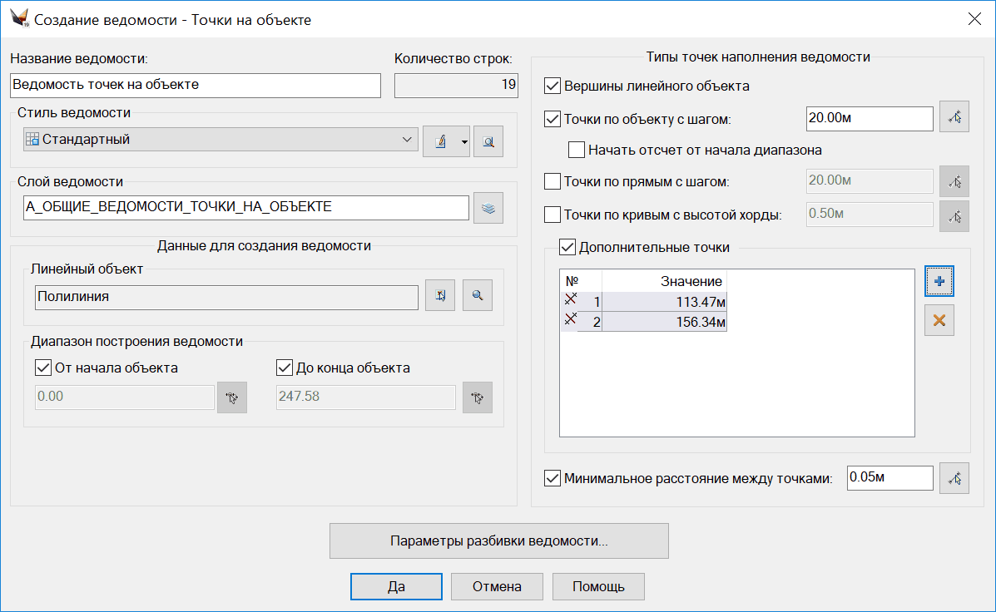This screenshot has width=996, height=612.
Task: Click the select linear object icon
Action: [x=440, y=295]
